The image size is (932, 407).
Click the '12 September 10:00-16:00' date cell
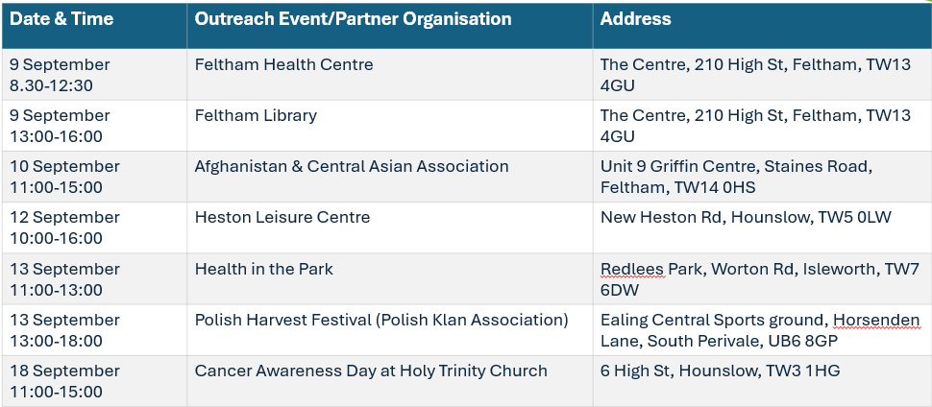point(94,228)
